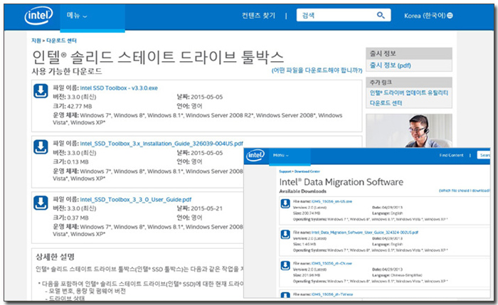Click download icon for IDMS_15056_zh-TW.exe
Image resolution: width=498 pixels, height=305 pixels.
coord(285,295)
